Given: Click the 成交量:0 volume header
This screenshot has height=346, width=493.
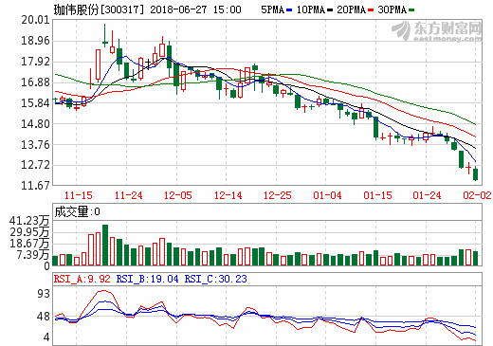Looking at the screenshot, I should click(x=78, y=211).
